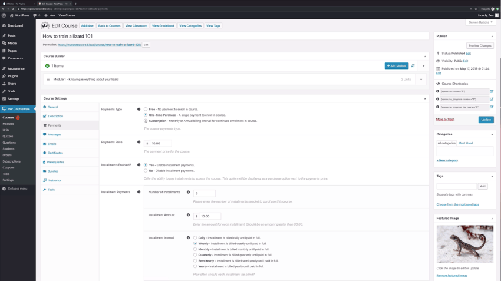Click the info icon beside Number of Installments
The image size is (501, 281).
tap(189, 192)
